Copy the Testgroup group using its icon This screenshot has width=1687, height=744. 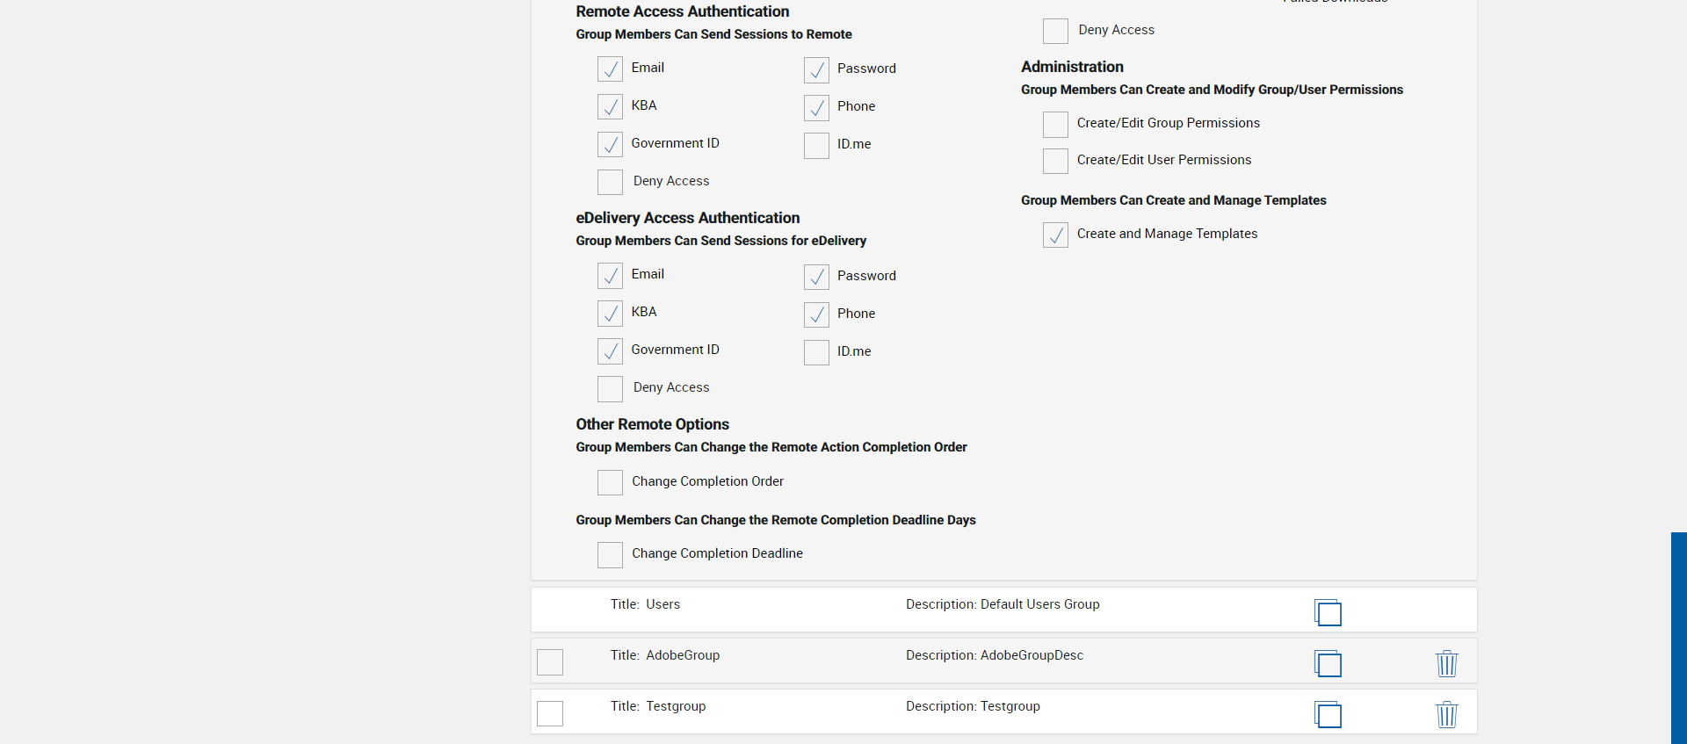[x=1328, y=714]
